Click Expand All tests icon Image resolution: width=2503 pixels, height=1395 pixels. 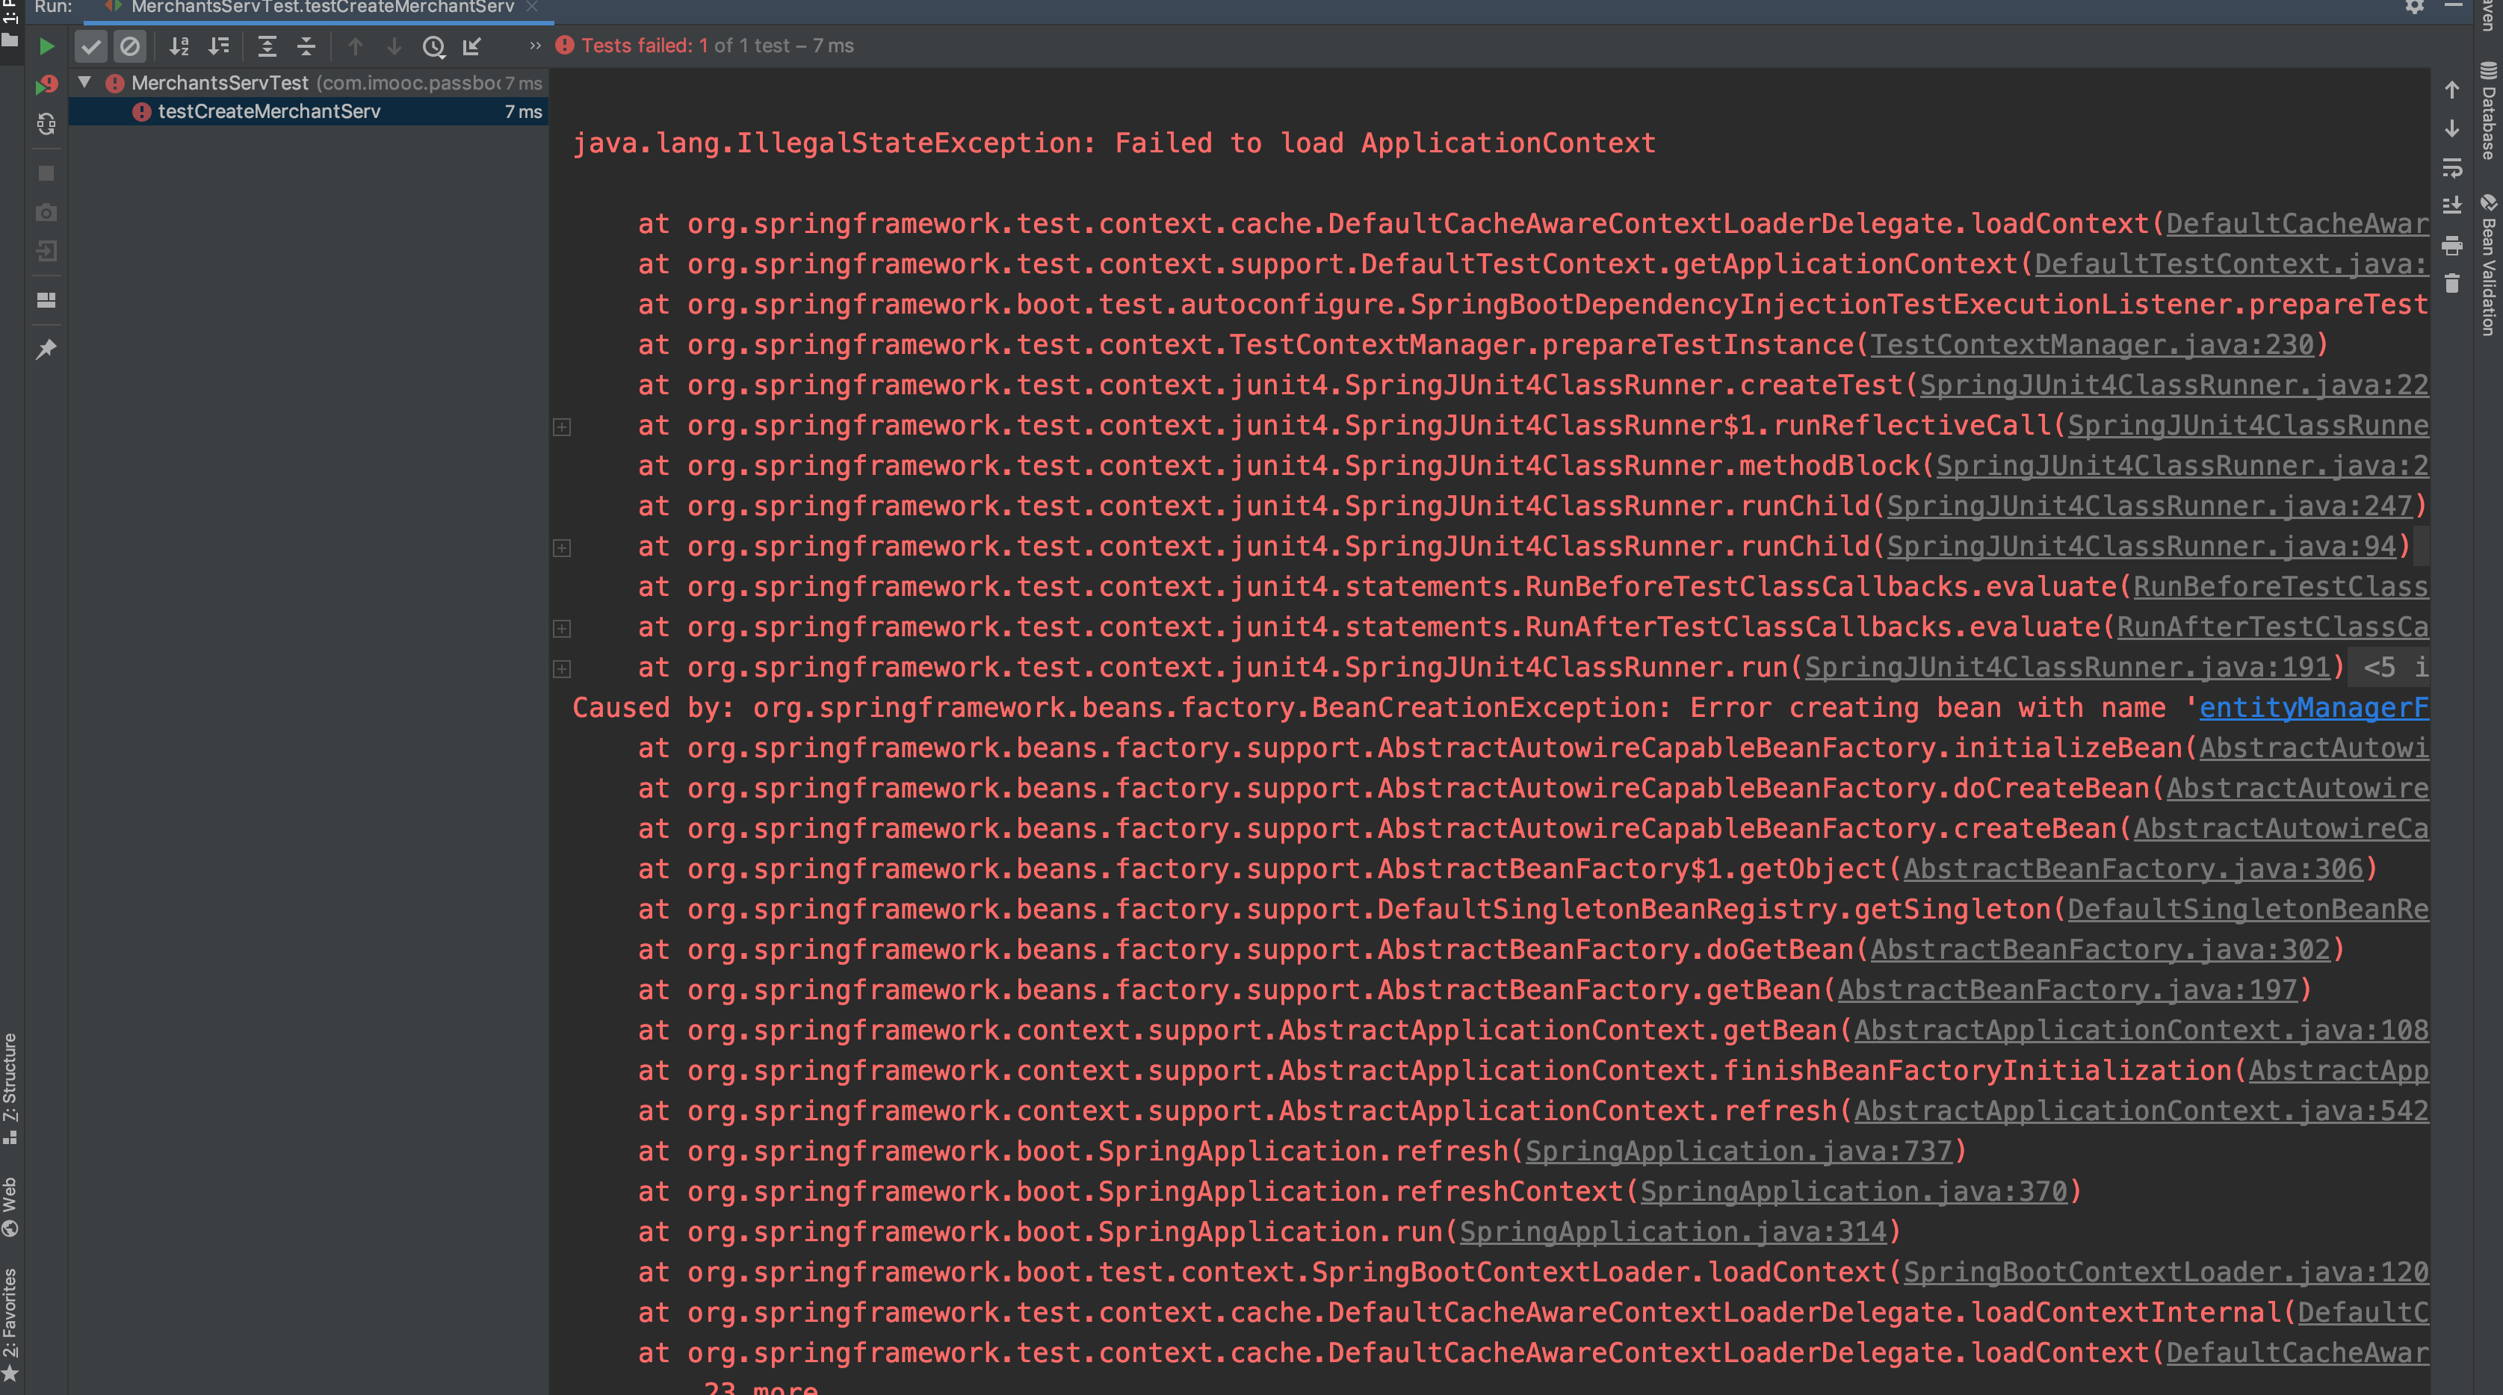[267, 46]
